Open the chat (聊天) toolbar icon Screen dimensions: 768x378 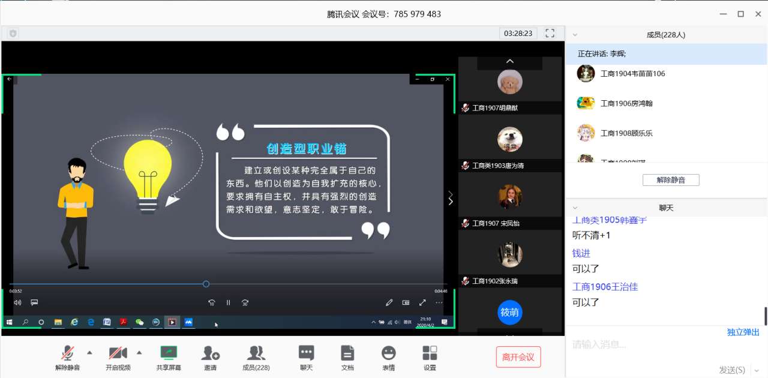[306, 353]
